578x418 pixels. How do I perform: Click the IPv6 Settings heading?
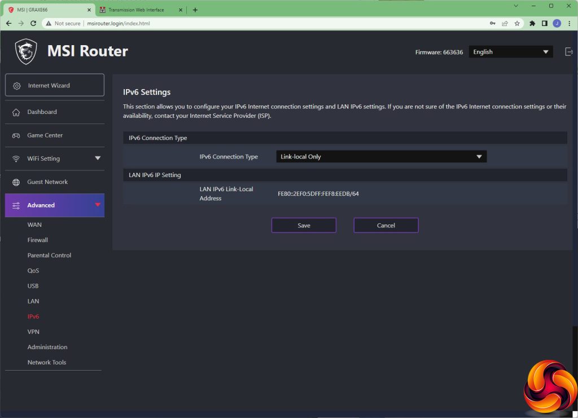tap(147, 92)
